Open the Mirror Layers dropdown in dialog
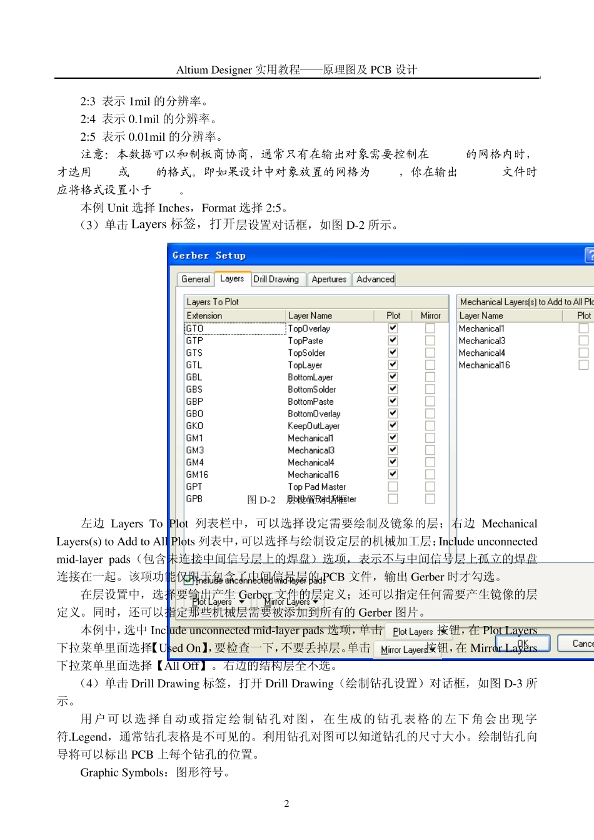Image resolution: width=594 pixels, height=840 pixels. pyautogui.click(x=291, y=602)
